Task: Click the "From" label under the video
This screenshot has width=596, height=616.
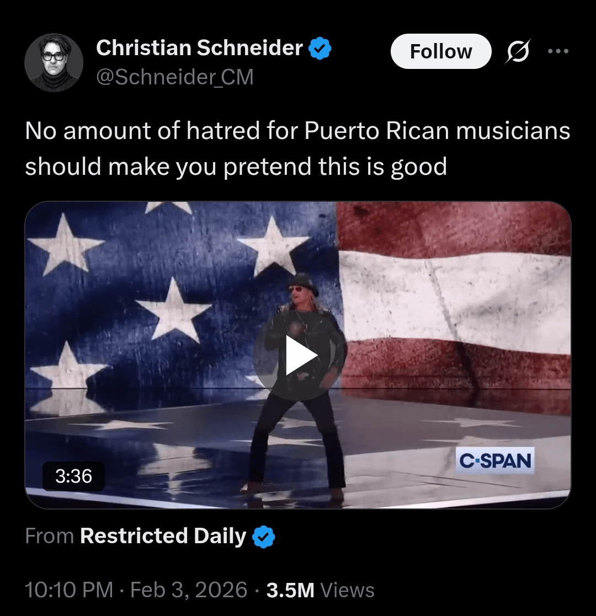Action: tap(49, 536)
